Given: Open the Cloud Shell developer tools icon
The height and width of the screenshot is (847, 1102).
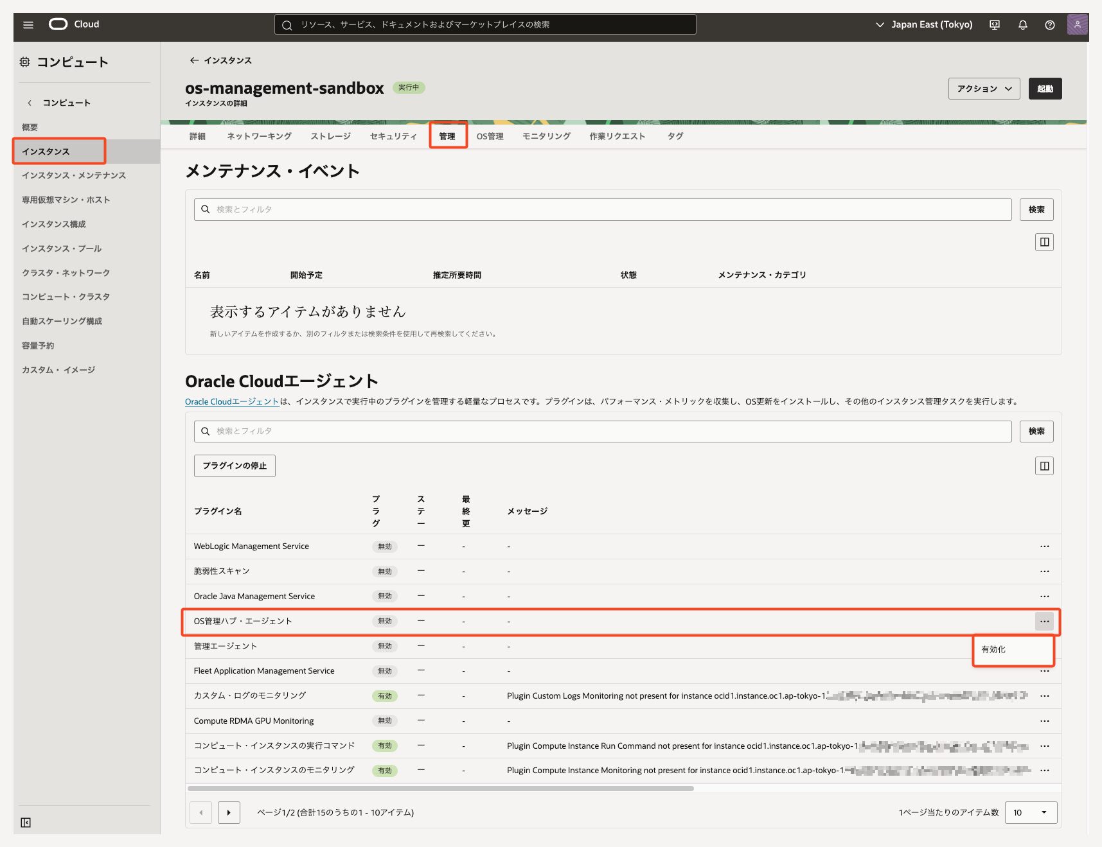Looking at the screenshot, I should (x=994, y=25).
